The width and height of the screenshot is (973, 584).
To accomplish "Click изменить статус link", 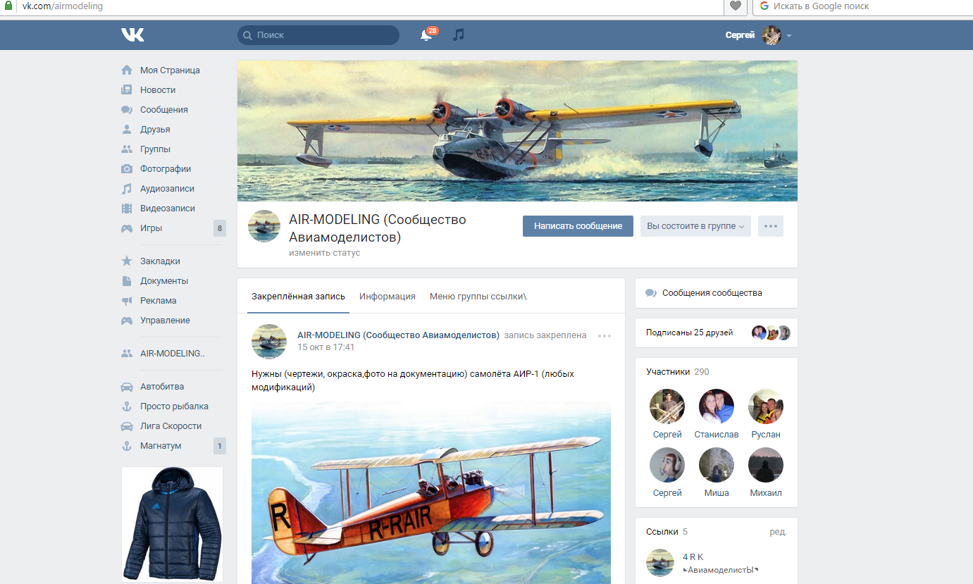I will click(x=324, y=252).
